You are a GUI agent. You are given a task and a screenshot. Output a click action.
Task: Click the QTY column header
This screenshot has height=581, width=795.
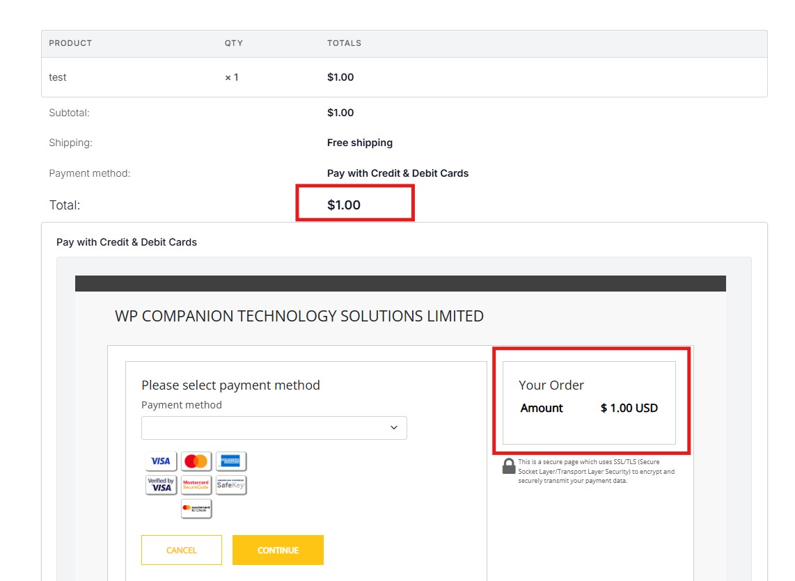click(234, 43)
